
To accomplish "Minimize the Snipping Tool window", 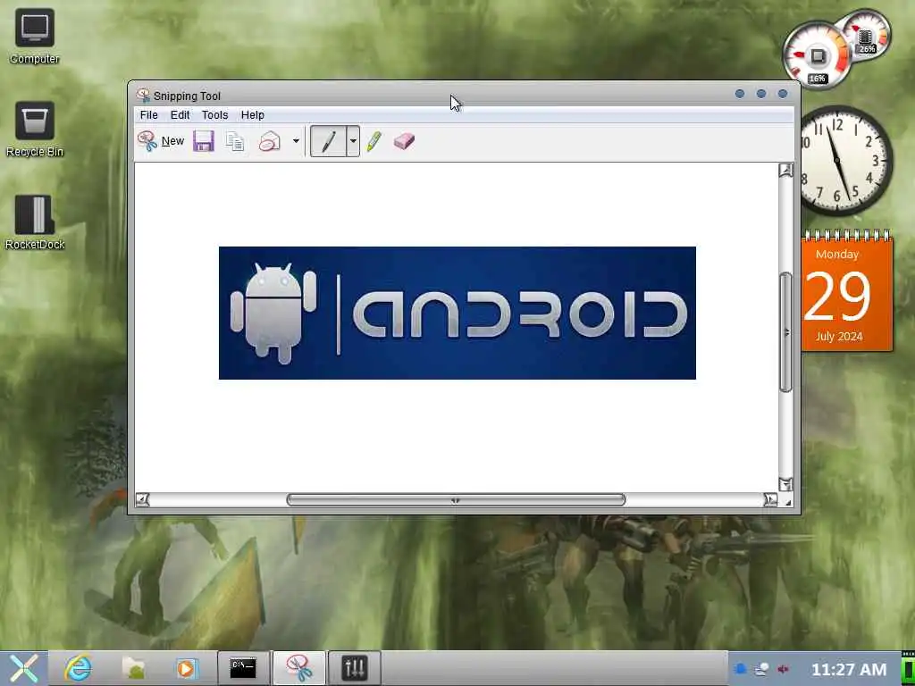I will click(740, 94).
